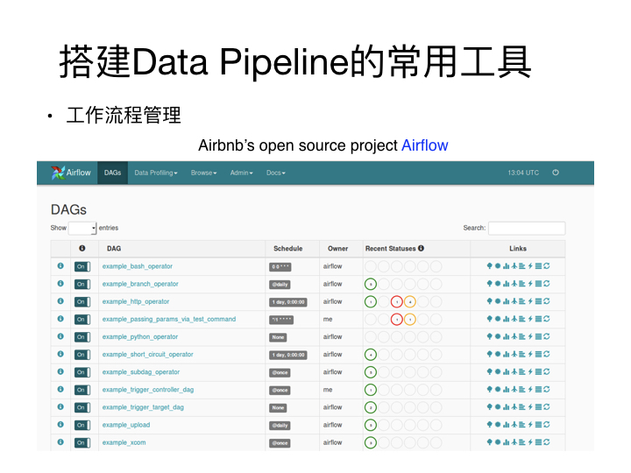Open example_branch_operator DAG link
The image size is (631, 473).
pyautogui.click(x=140, y=284)
